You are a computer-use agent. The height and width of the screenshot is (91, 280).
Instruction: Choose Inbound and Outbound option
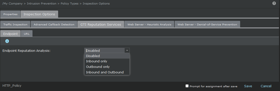pyautogui.click(x=107, y=72)
